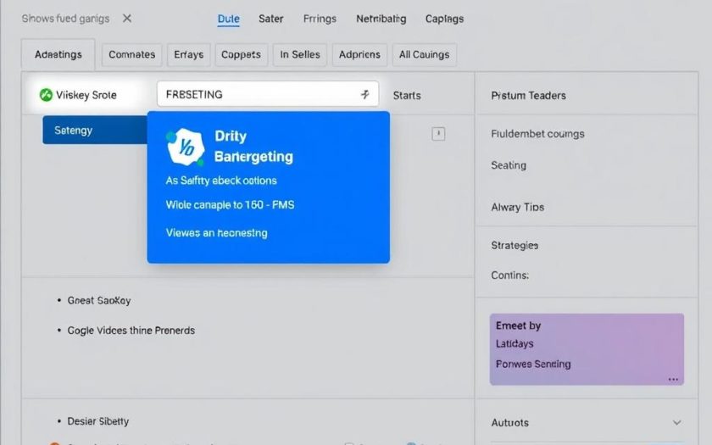
Task: Select the highlighted Satengy list item
Action: point(94,131)
